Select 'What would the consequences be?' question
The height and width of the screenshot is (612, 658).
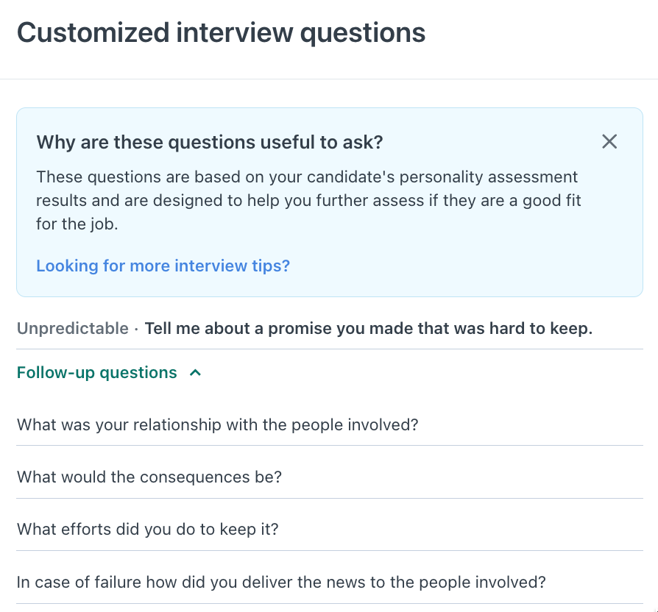tap(149, 477)
